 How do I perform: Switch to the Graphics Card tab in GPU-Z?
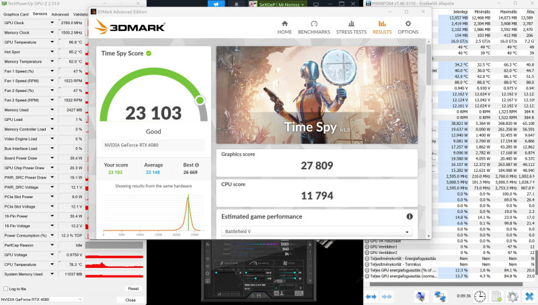click(15, 14)
